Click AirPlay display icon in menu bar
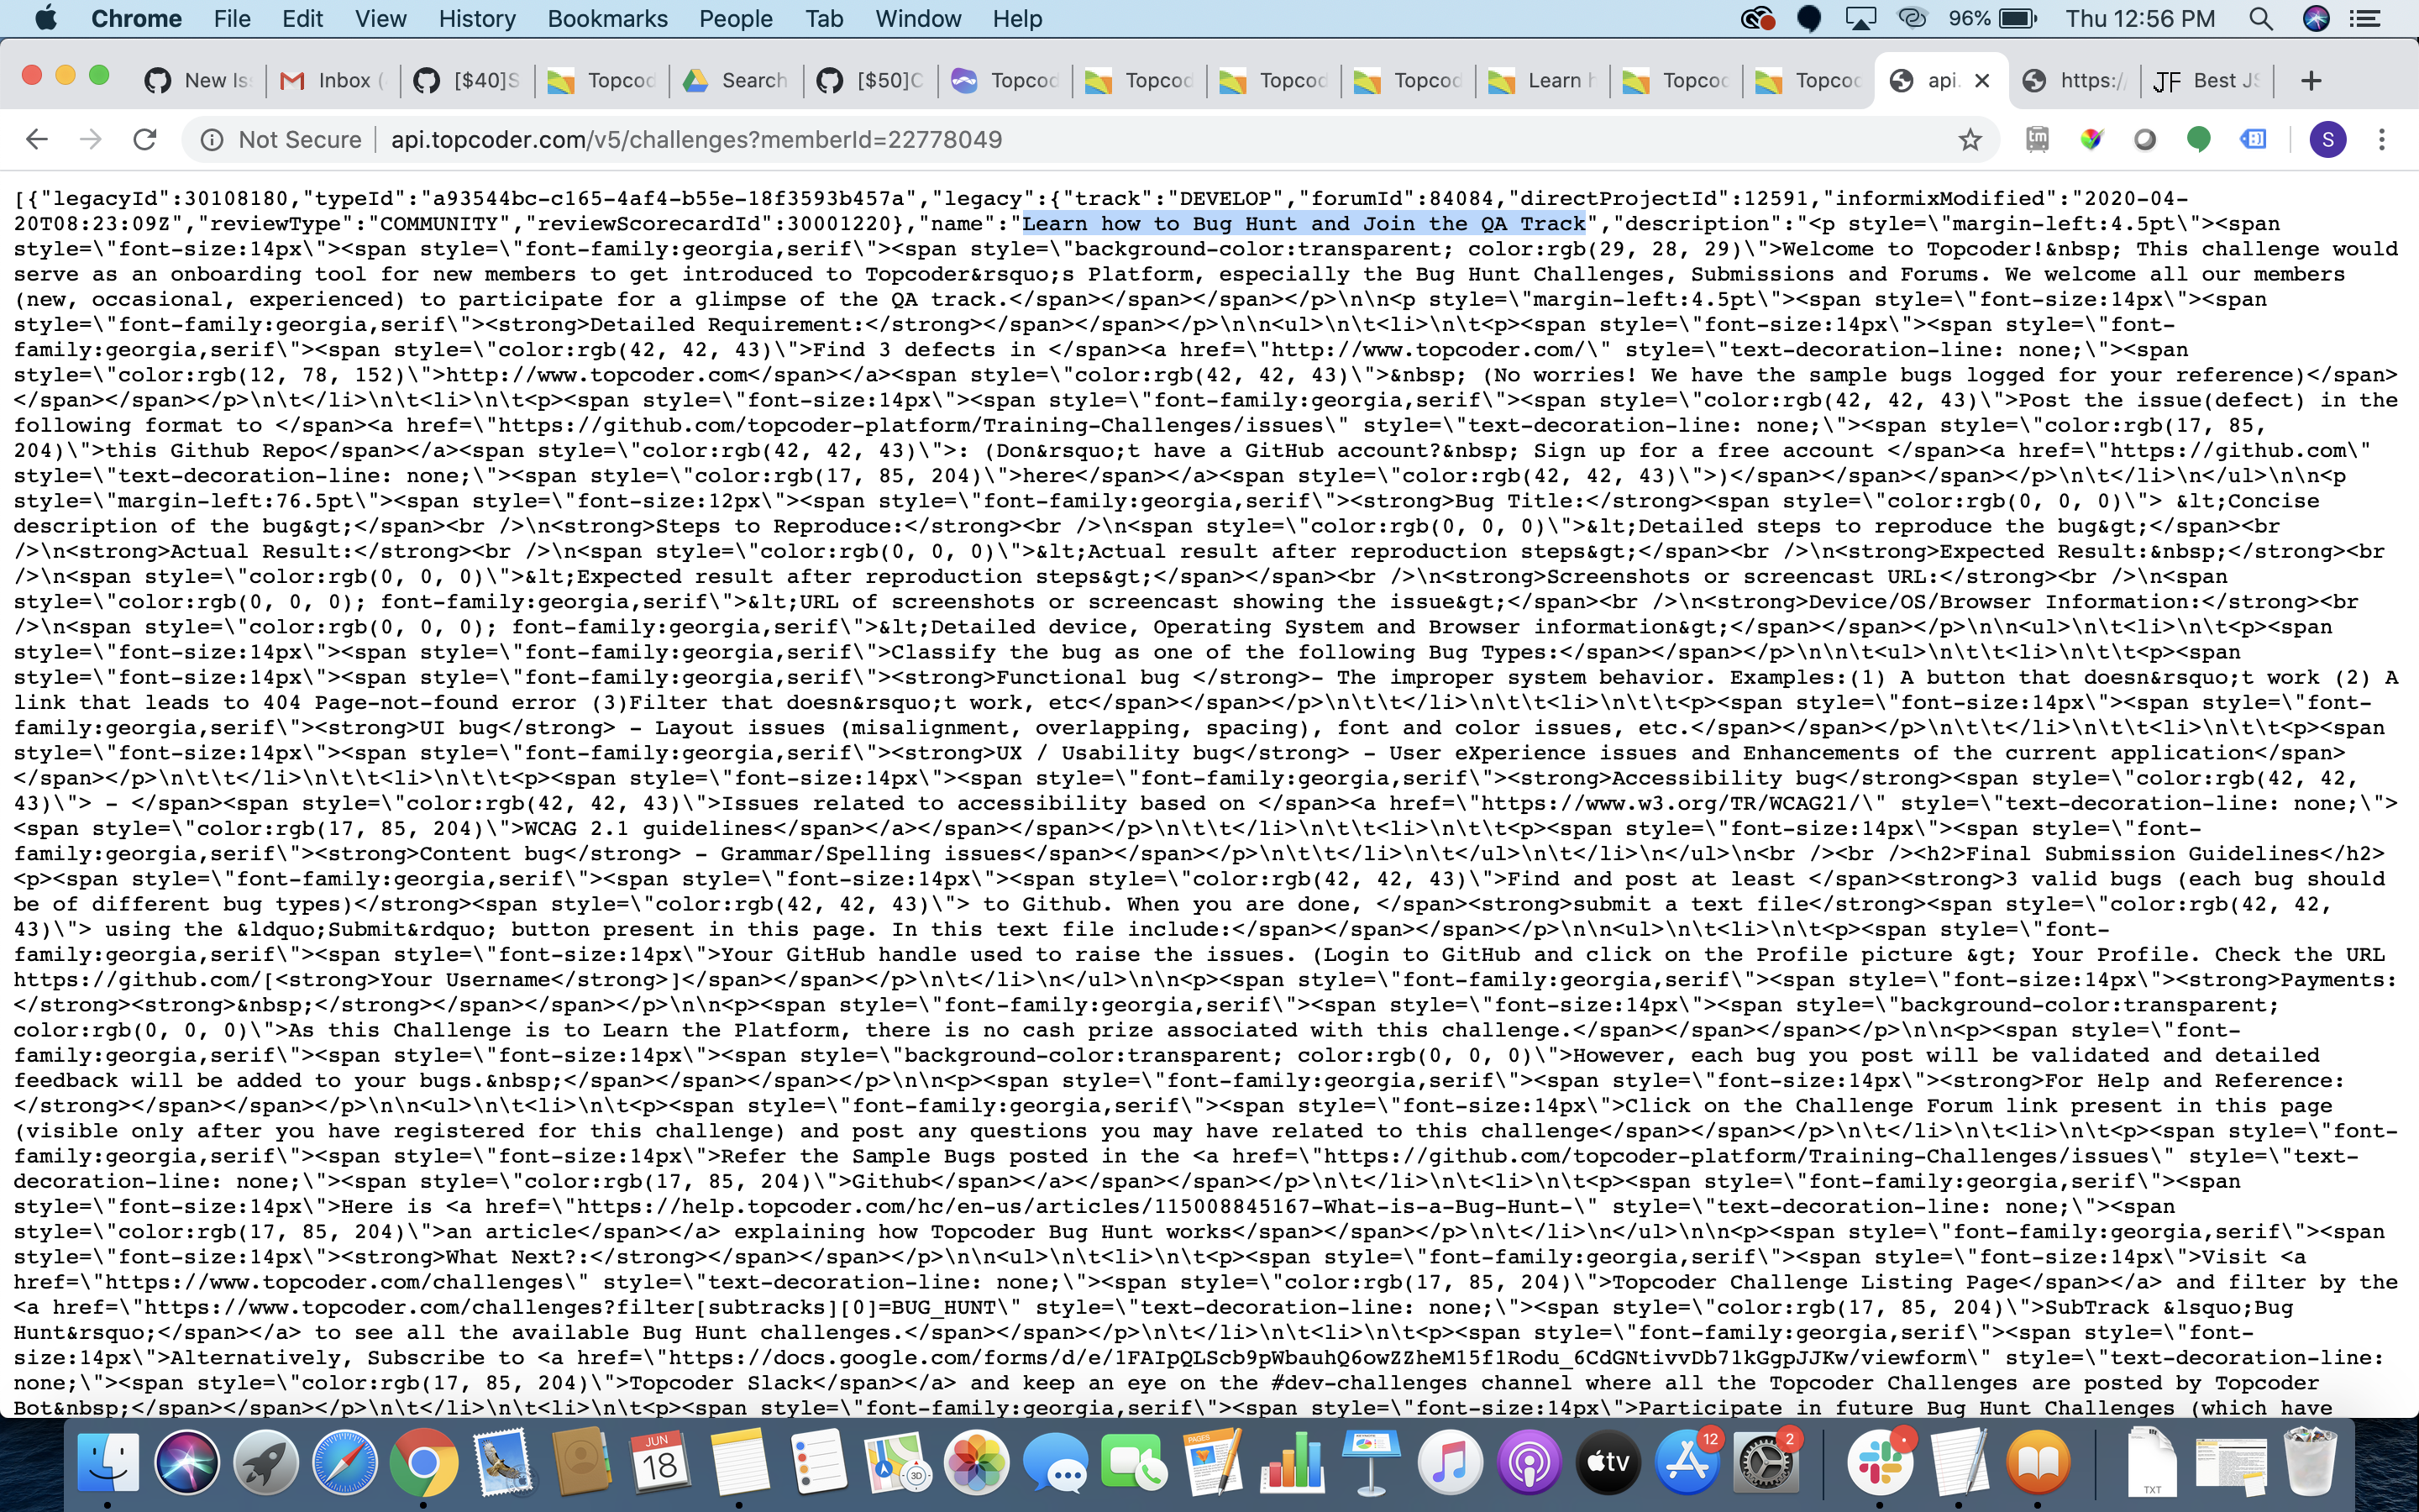 pyautogui.click(x=1860, y=19)
